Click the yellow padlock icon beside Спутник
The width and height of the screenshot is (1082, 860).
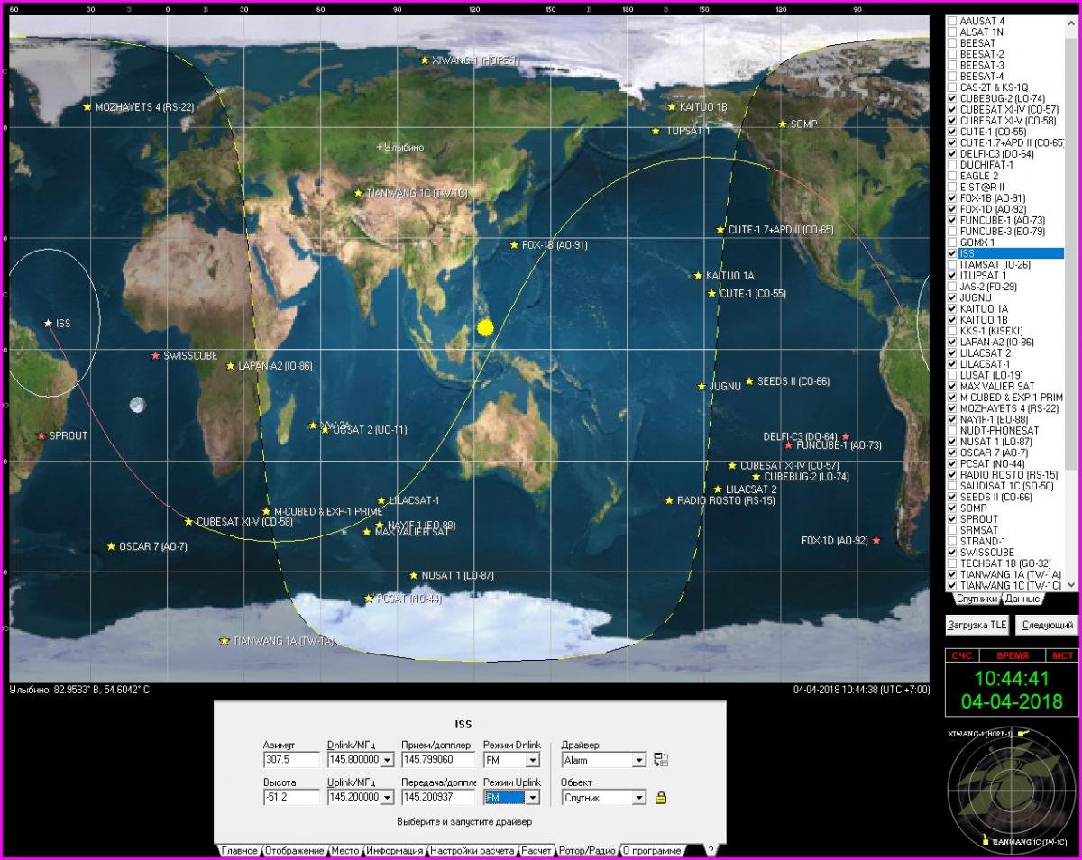(661, 797)
